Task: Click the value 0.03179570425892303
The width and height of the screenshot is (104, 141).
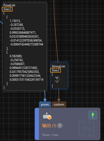Action: (25, 72)
